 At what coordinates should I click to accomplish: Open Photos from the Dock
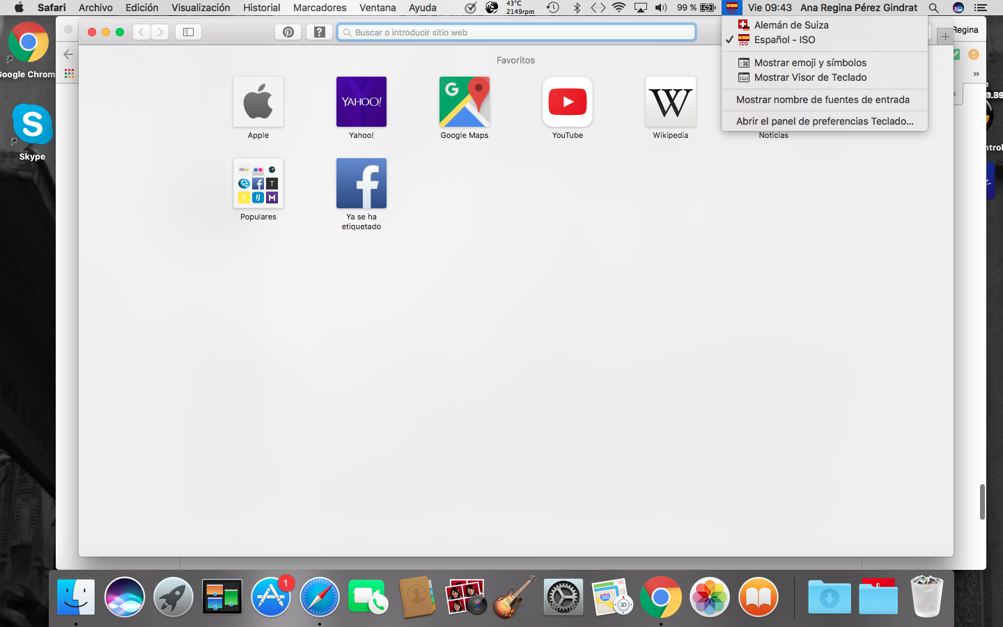709,597
